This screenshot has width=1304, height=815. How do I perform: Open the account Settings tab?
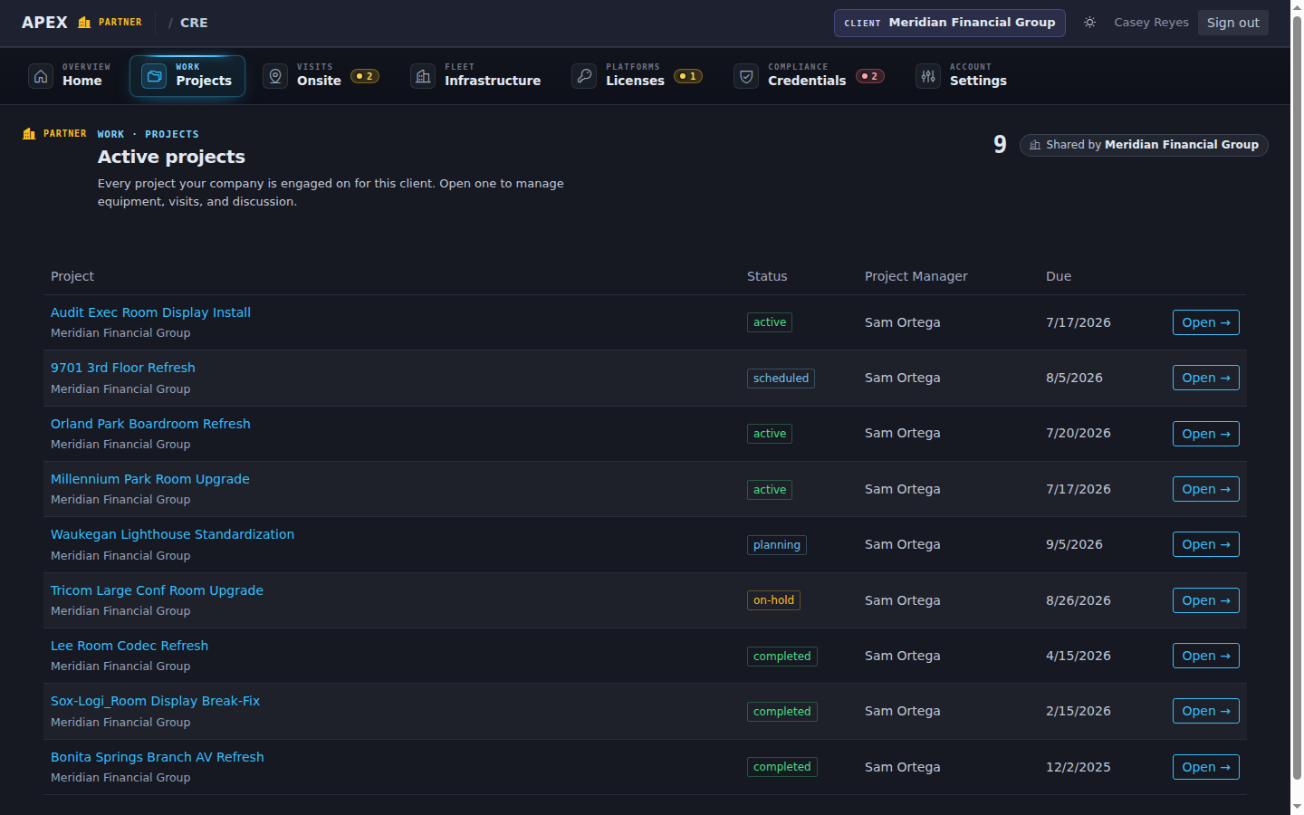point(962,76)
